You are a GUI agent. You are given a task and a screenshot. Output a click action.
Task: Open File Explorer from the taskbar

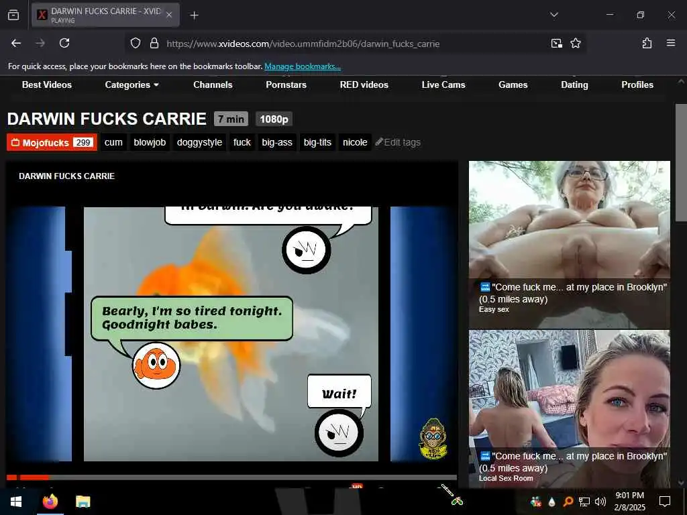tap(83, 502)
